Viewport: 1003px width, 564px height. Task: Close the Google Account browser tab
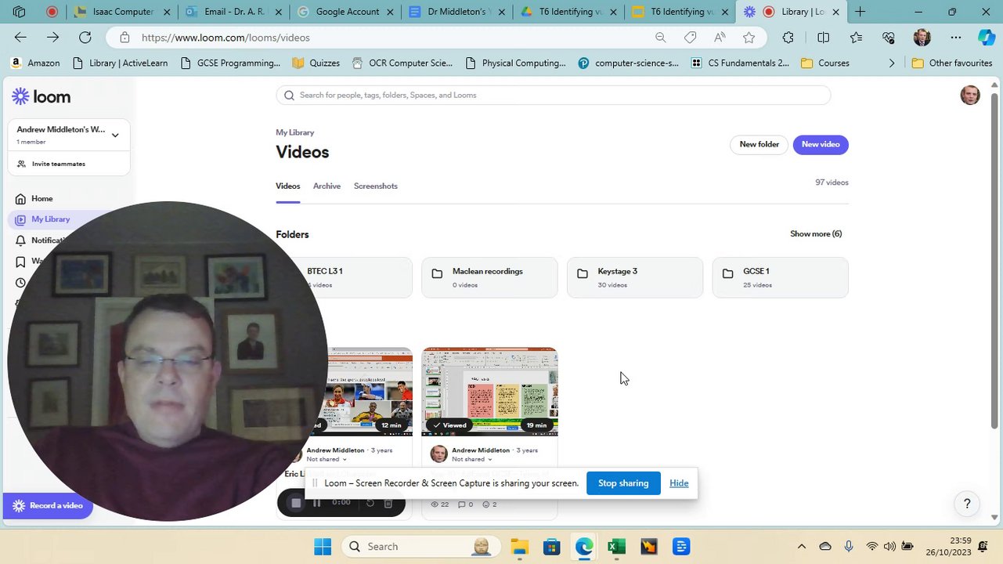coord(389,12)
